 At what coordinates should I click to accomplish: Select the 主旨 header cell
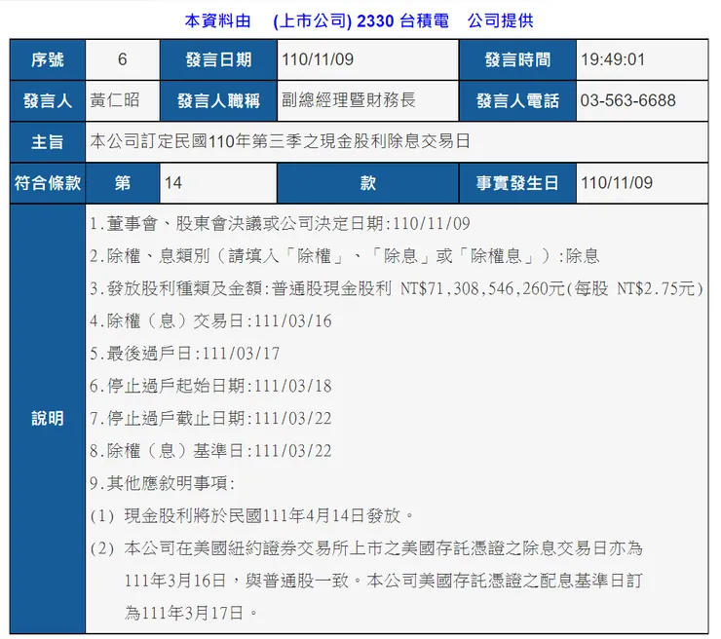point(48,141)
